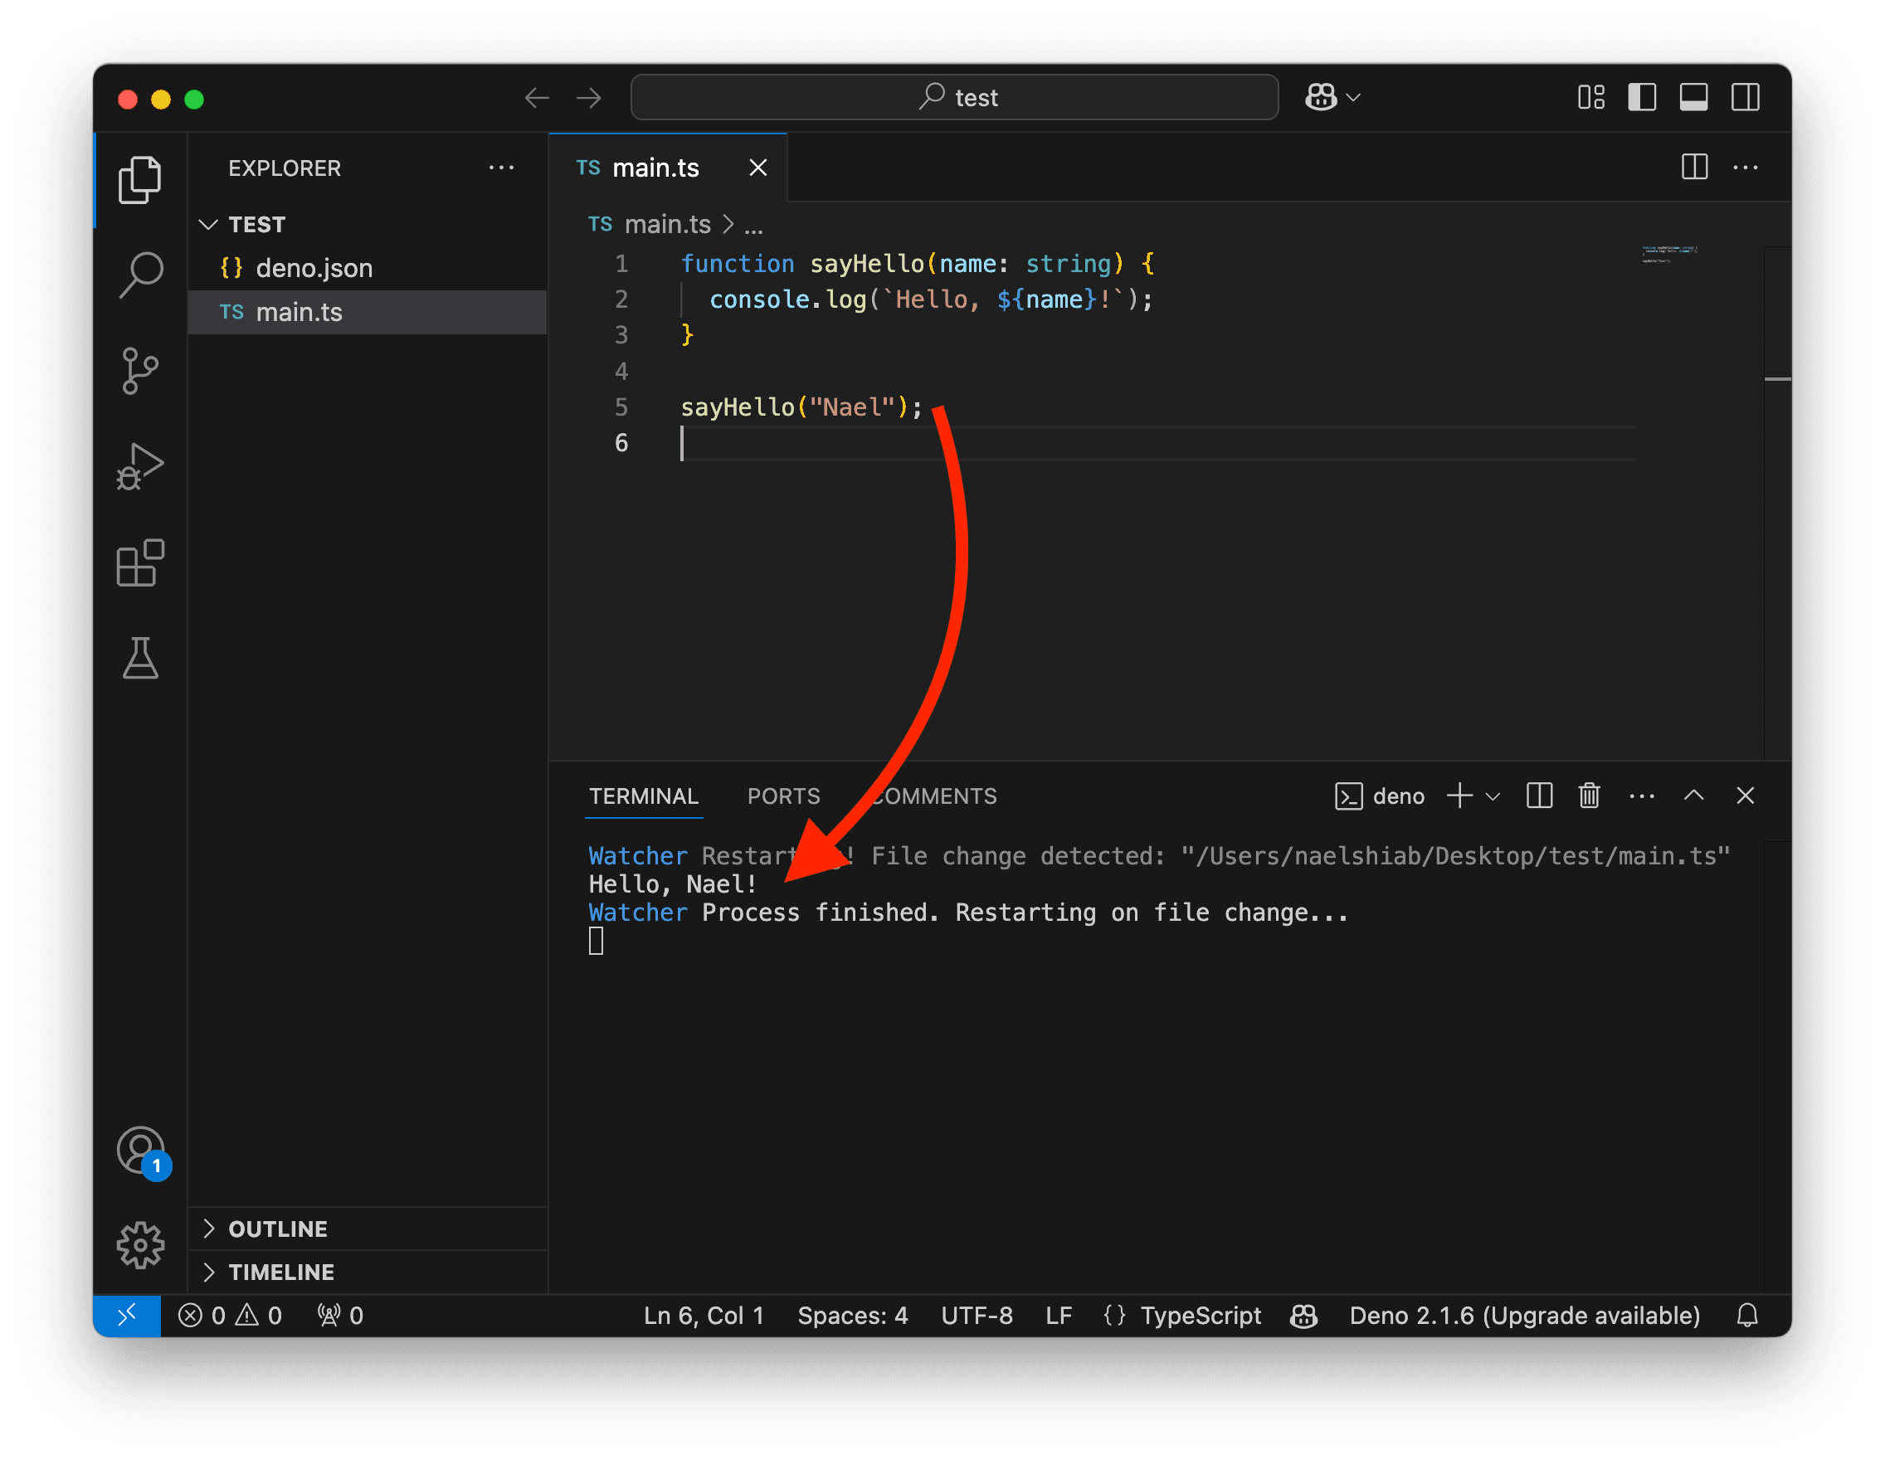Image resolution: width=1885 pixels, height=1460 pixels.
Task: Change the UTF-8 encoding
Action: (977, 1315)
